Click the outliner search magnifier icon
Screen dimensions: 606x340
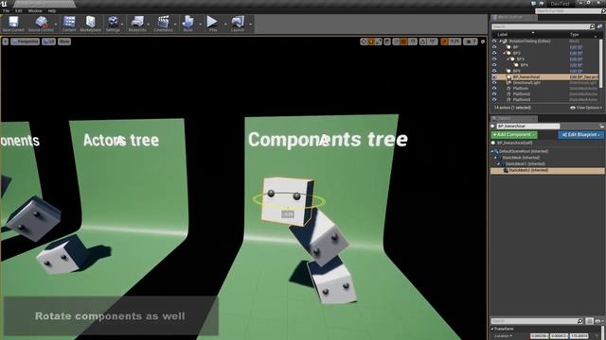coord(592,26)
